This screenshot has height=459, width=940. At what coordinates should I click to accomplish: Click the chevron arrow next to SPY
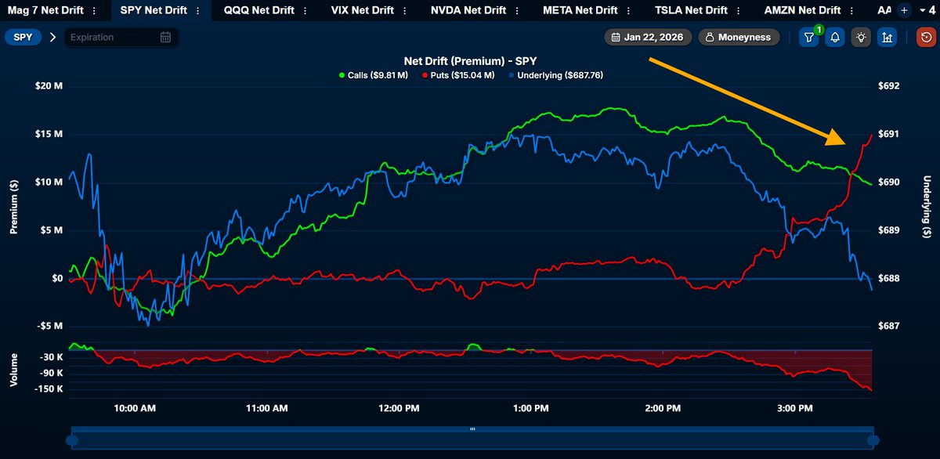[x=53, y=37]
